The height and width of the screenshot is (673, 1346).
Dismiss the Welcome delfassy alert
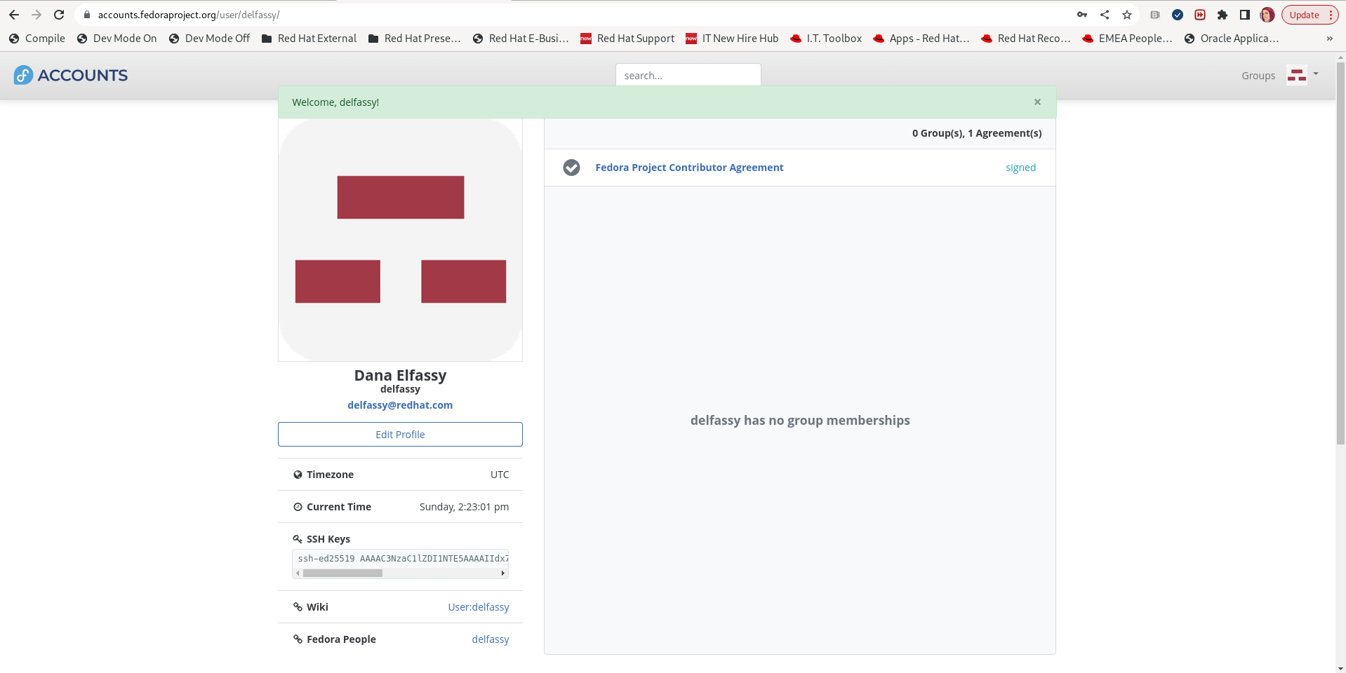(1037, 102)
